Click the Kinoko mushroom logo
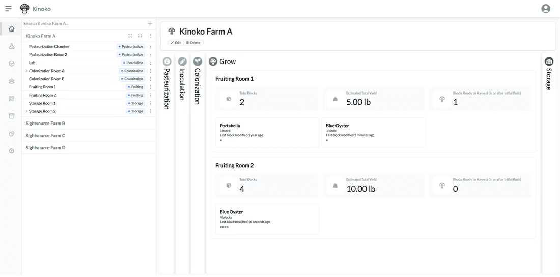The width and height of the screenshot is (560, 277). [x=24, y=8]
